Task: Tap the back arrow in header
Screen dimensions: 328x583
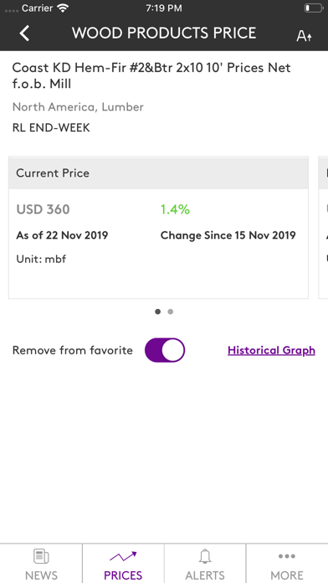Action: (x=24, y=34)
